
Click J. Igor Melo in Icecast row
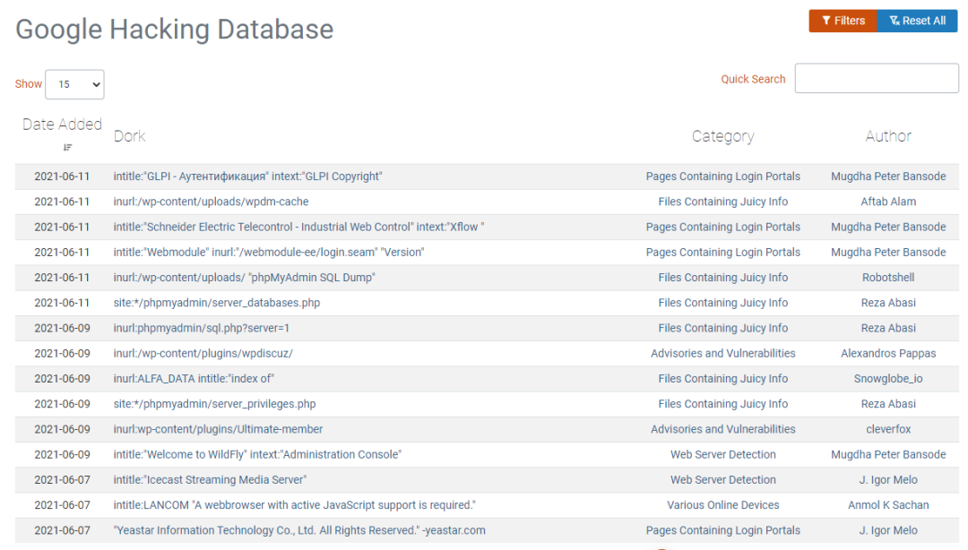888,480
